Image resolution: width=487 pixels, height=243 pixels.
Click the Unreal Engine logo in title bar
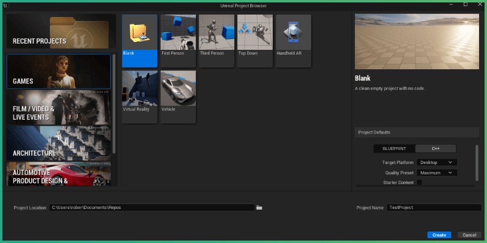(6, 5)
